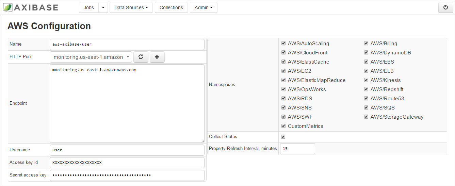Add a new HTTP Pool
Image resolution: width=455 pixels, height=186 pixels.
point(157,57)
